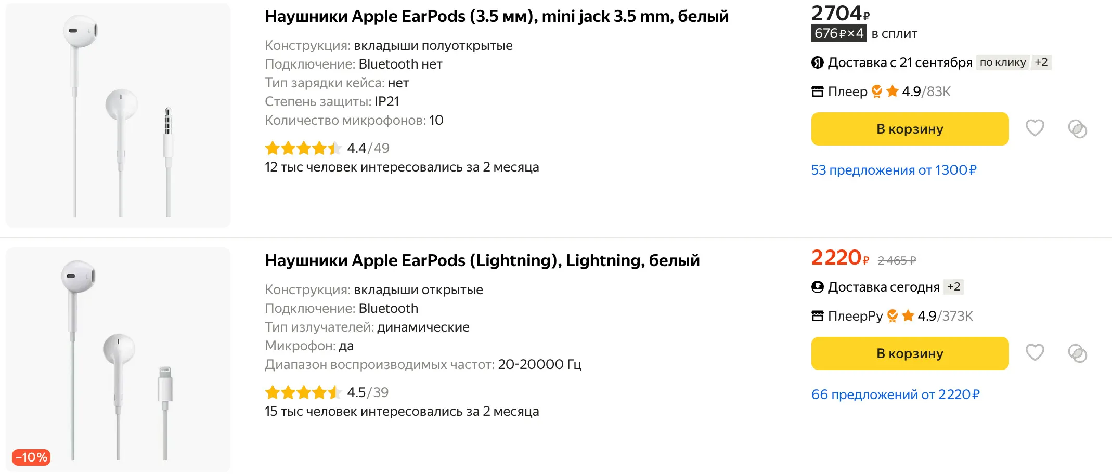Click the delivery today icon
The image size is (1112, 474).
point(818,287)
